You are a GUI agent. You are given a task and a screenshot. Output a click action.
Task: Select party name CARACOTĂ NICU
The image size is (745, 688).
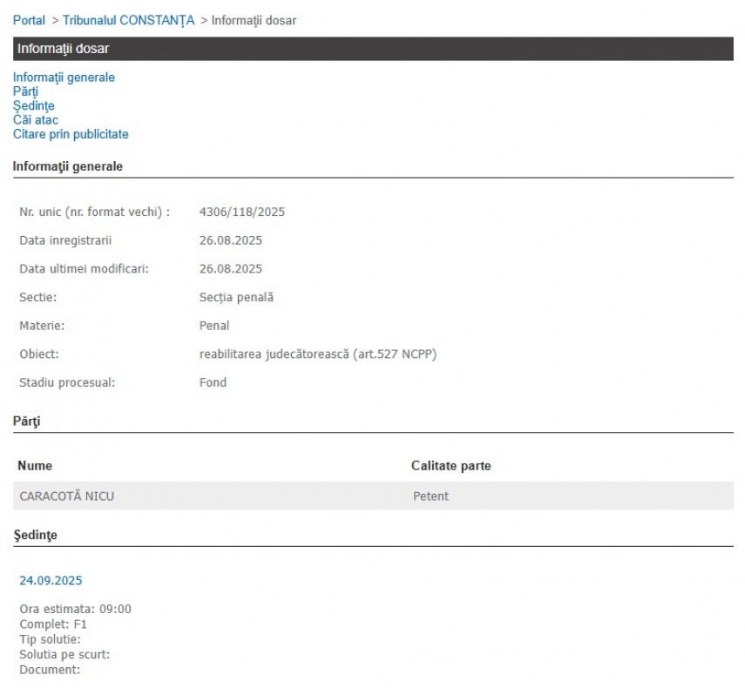66,496
